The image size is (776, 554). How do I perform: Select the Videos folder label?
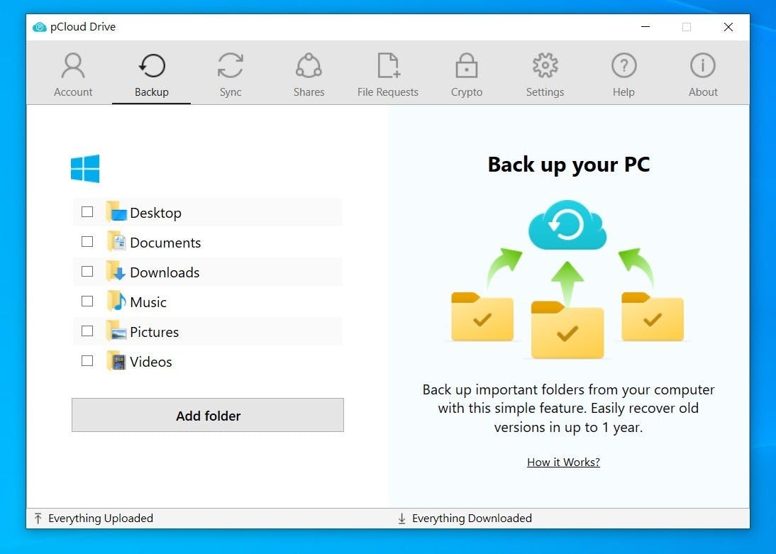tap(151, 361)
